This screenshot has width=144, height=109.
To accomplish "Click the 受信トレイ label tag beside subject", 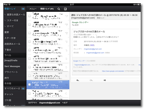I will pyautogui.click(x=101, y=18).
